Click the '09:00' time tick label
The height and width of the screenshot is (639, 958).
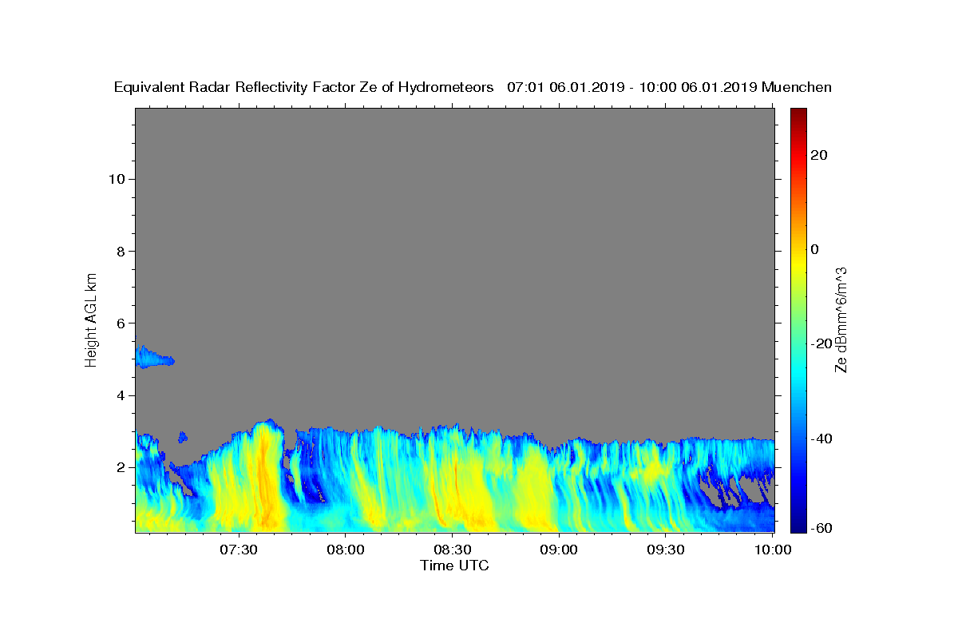pos(559,550)
